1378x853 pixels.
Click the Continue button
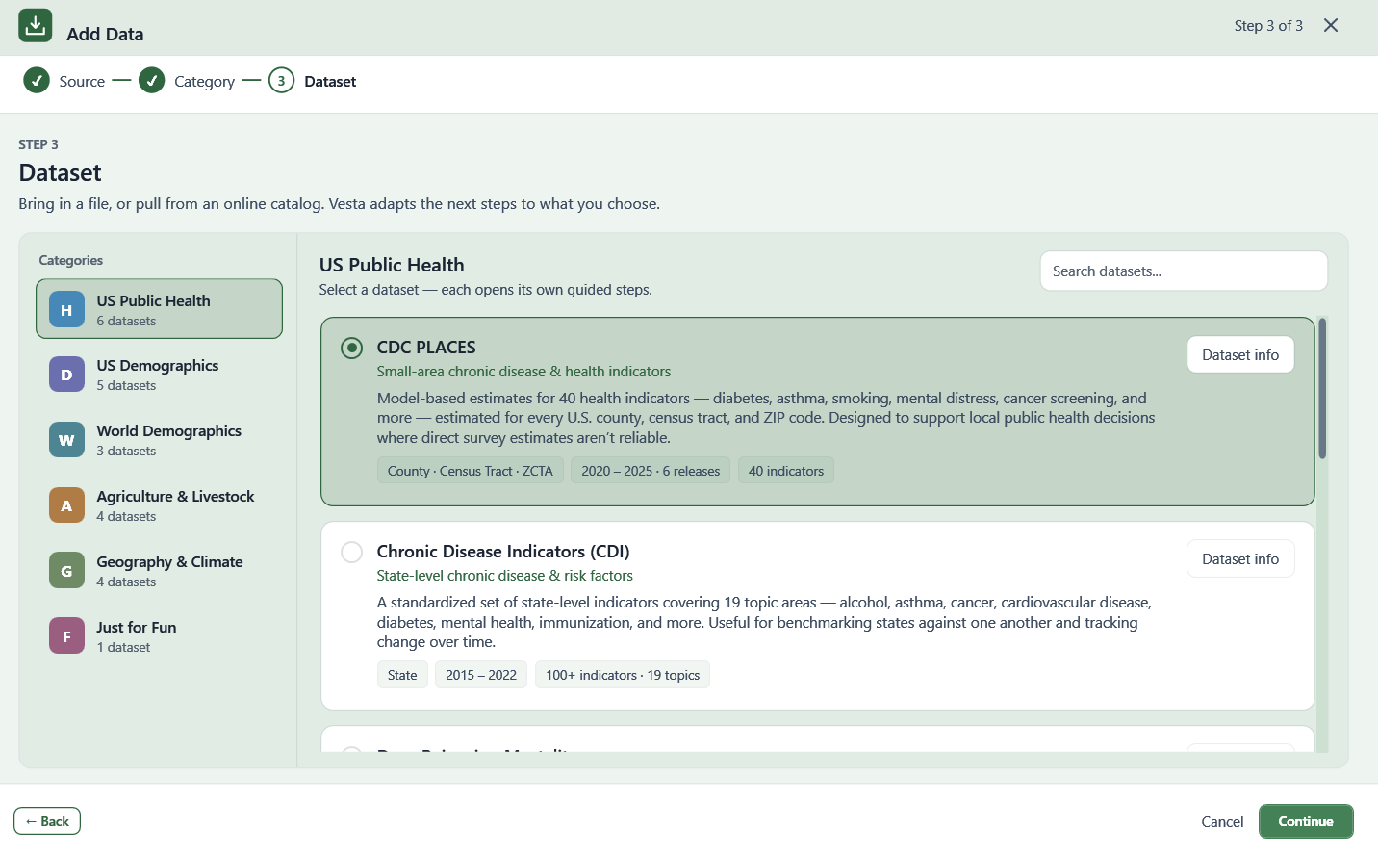(1306, 821)
